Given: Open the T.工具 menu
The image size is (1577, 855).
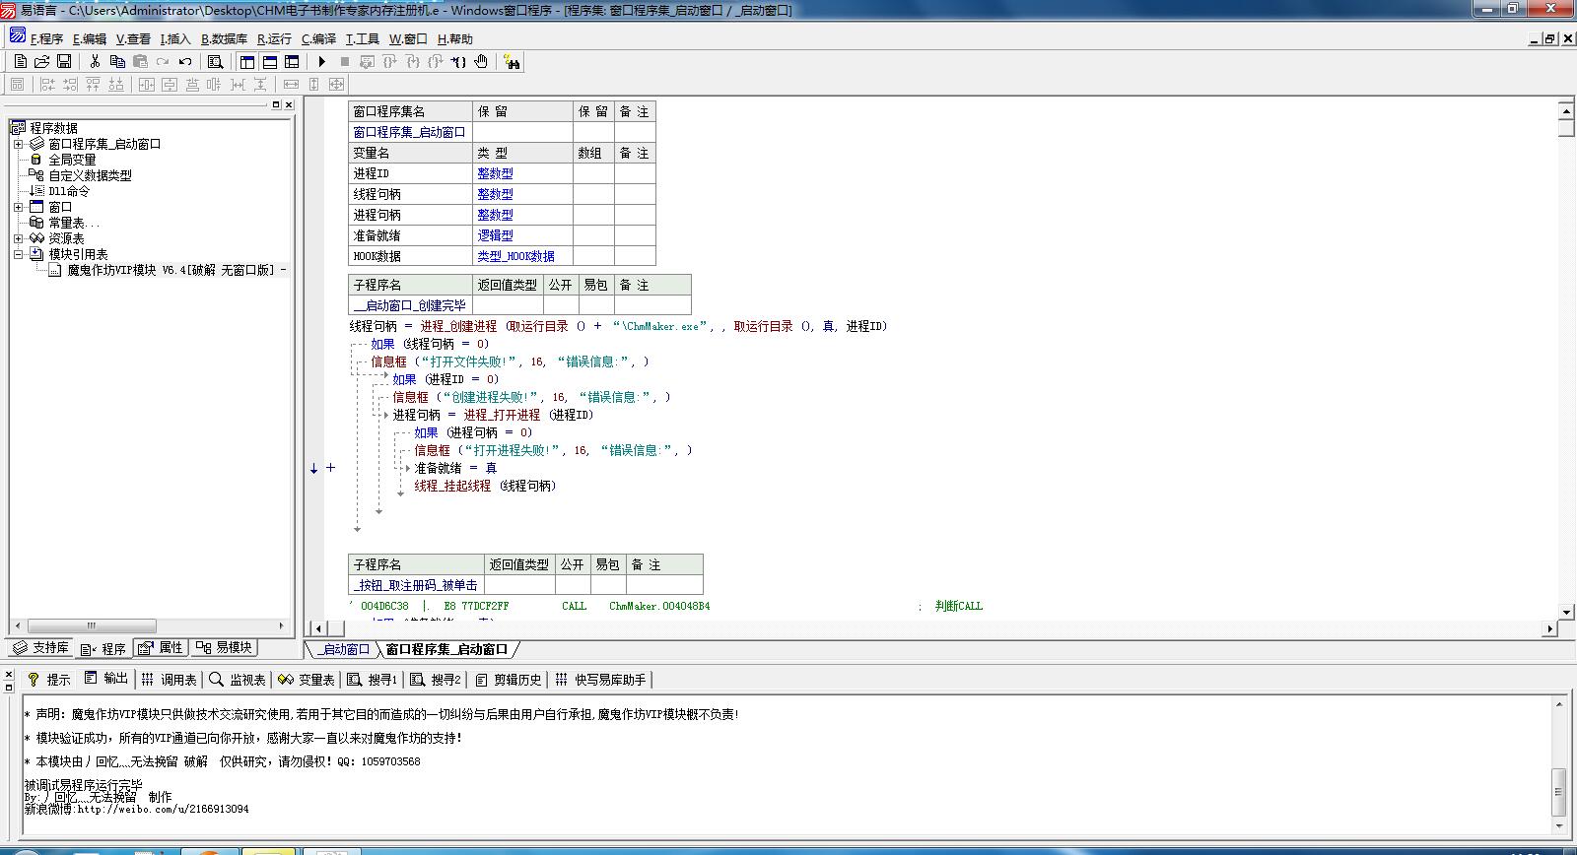Looking at the screenshot, I should [363, 39].
